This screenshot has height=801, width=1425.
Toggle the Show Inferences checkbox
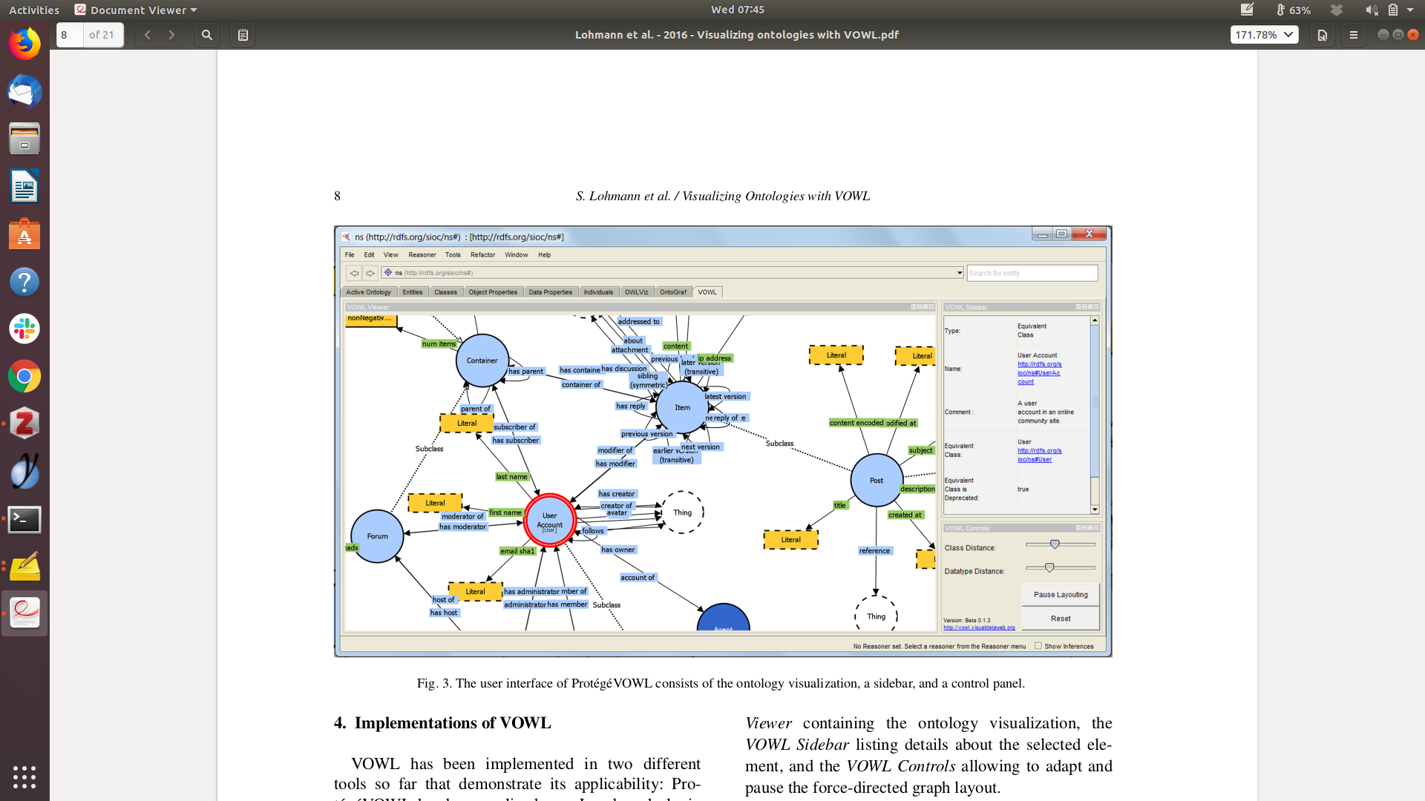(x=1038, y=646)
